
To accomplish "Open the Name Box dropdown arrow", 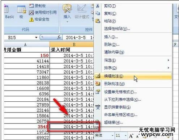I will [x=36, y=38].
